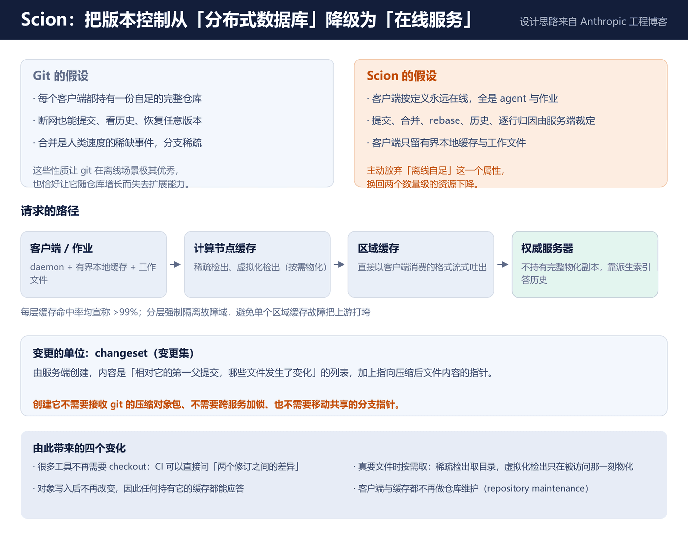Click bullet '对象写入后不再改变'
This screenshot has width=688, height=541.
[138, 488]
